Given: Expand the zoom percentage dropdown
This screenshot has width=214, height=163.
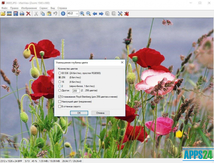Looking at the screenshot, I should pyautogui.click(x=77, y=14).
